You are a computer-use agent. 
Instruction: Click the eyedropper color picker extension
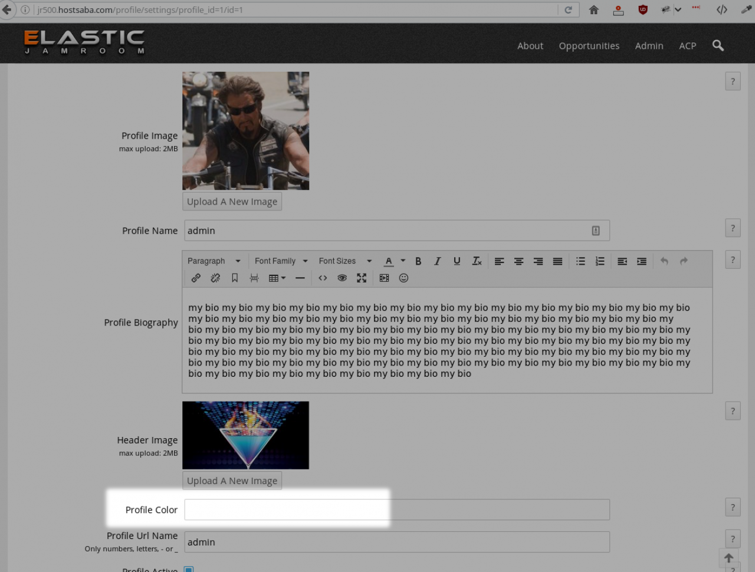[x=746, y=9]
